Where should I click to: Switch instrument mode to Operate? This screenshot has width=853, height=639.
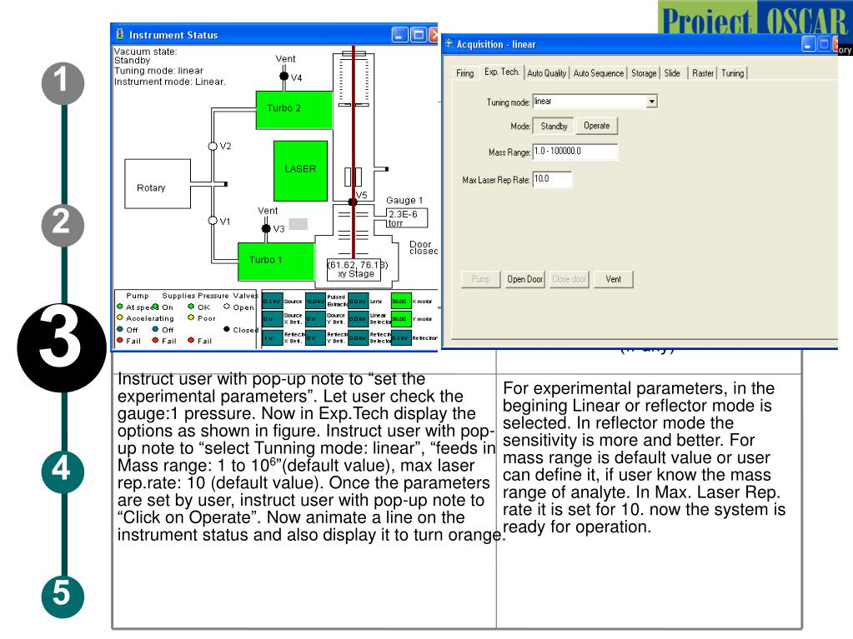pos(597,126)
